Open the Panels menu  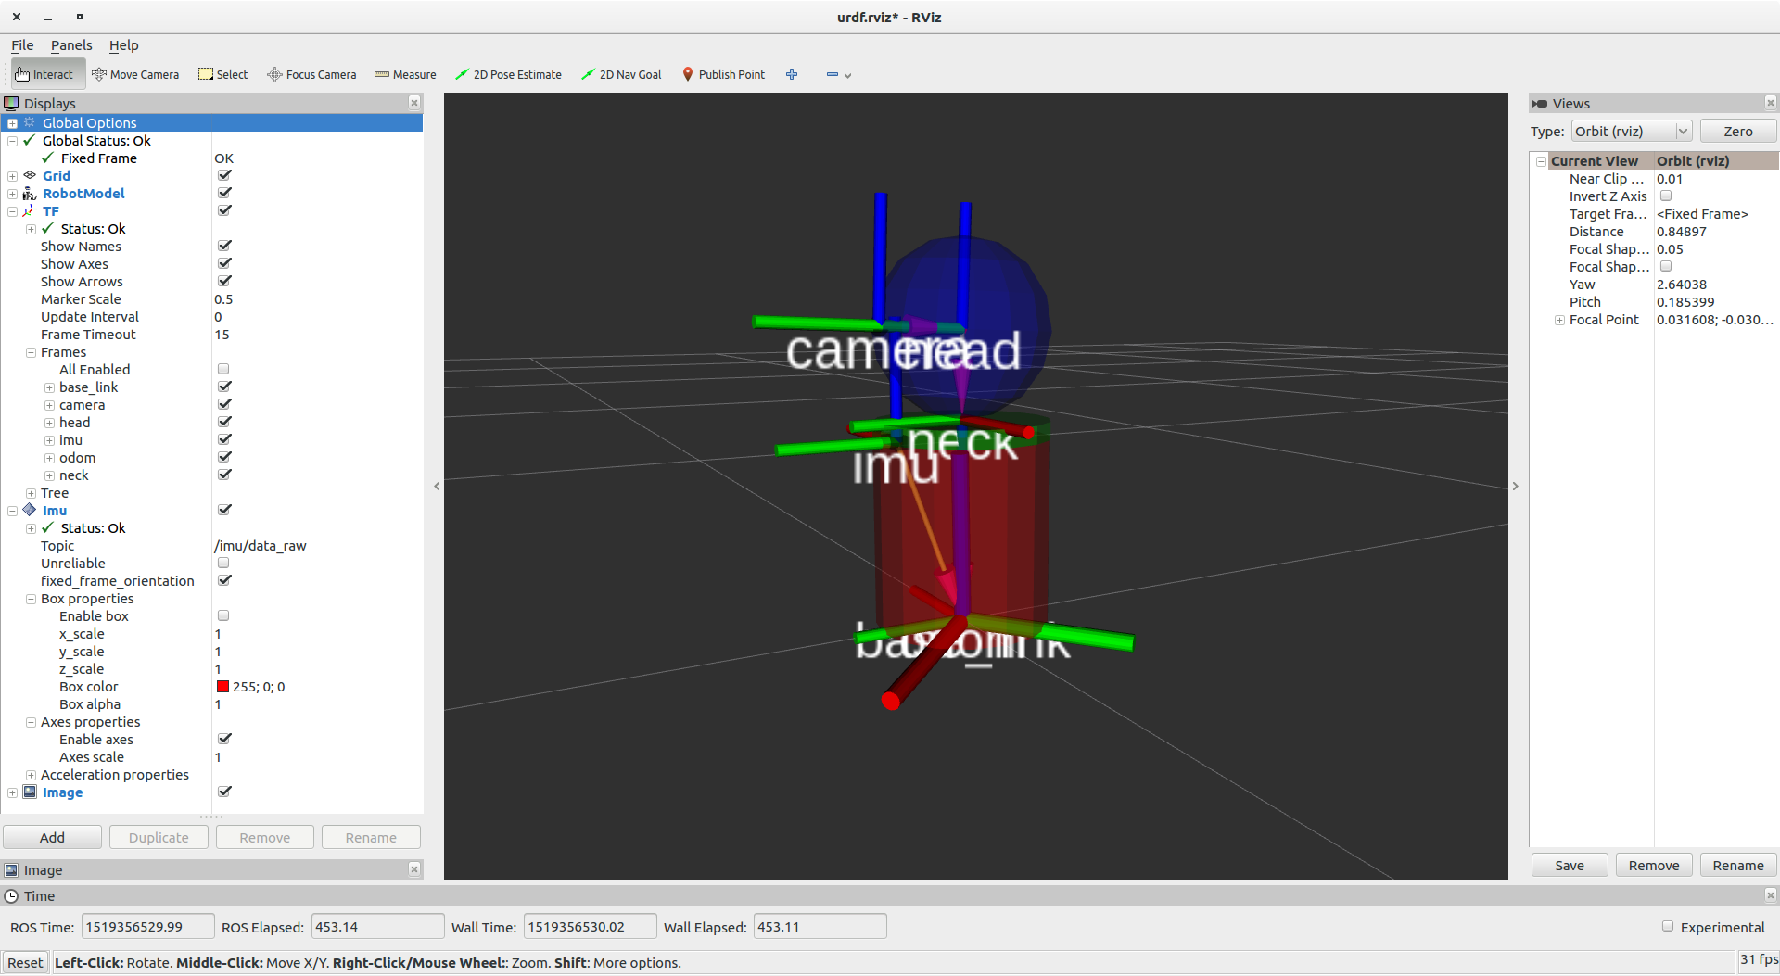tap(71, 45)
